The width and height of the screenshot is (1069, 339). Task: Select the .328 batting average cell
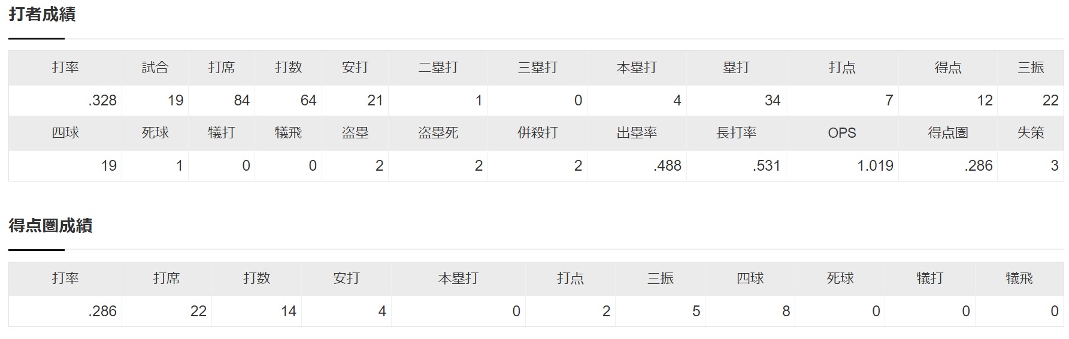click(65, 101)
